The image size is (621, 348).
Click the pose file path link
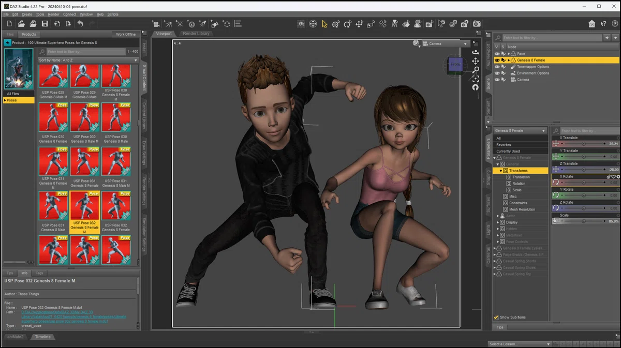pos(73,316)
